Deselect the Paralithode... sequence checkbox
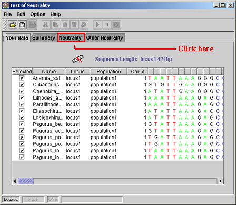The width and height of the screenshot is (237, 205). click(22, 104)
